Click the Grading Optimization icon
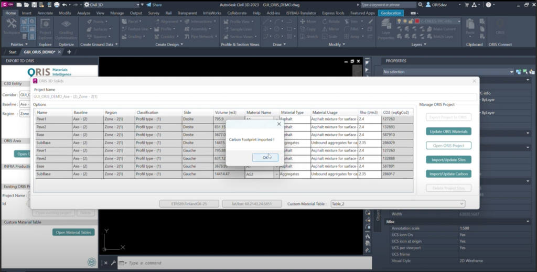 pyautogui.click(x=66, y=28)
